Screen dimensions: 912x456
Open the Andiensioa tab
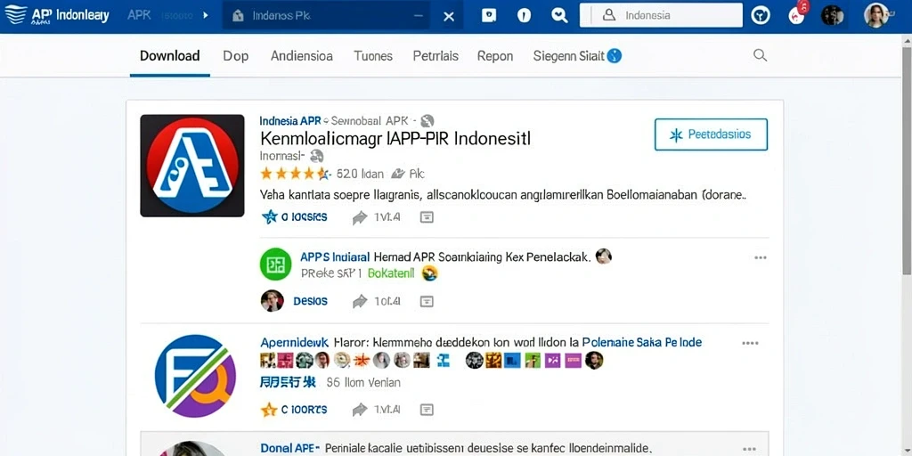301,56
